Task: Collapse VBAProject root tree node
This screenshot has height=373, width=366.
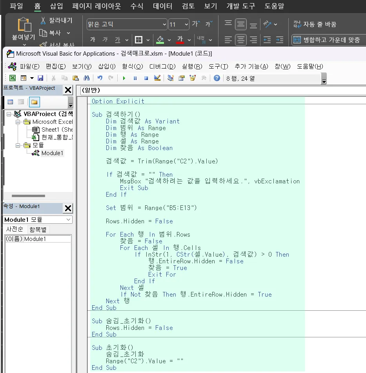Action: tap(9, 114)
